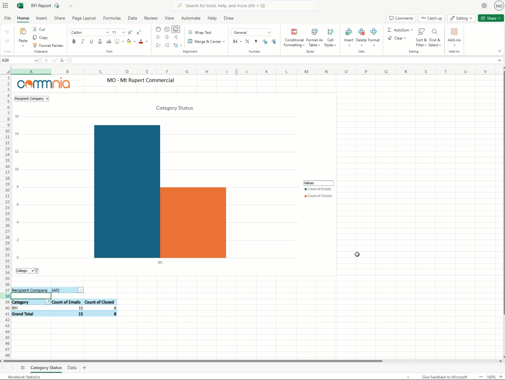Open the Comments pane

point(401,18)
